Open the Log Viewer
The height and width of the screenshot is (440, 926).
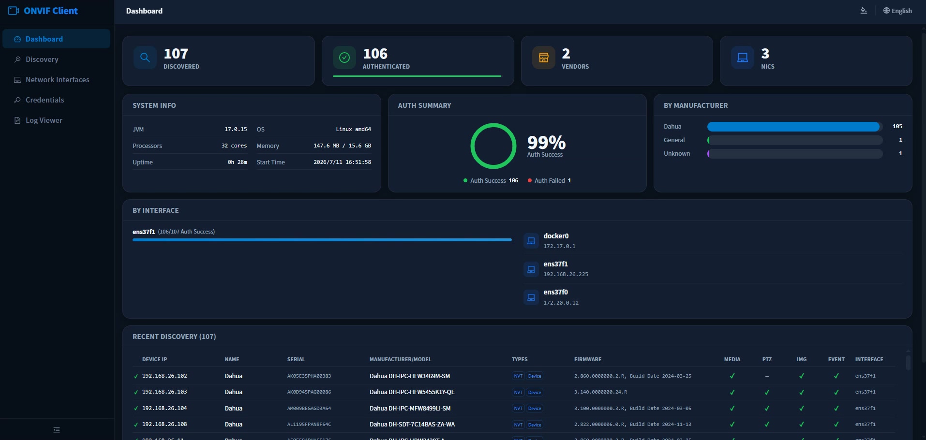57,120
